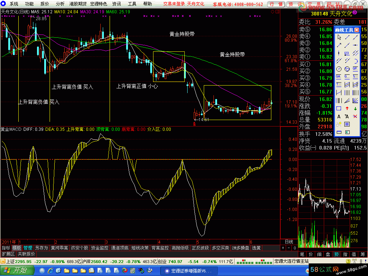Screen dimensions: 368x276
Task: Close the 画线工具 drawing tools panel
Action: [356, 30]
